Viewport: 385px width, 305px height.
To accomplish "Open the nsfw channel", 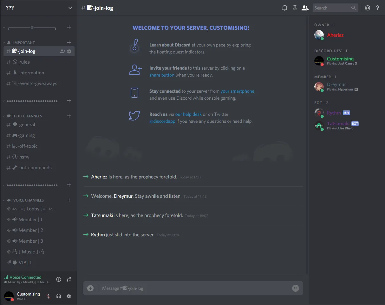I will [39, 157].
